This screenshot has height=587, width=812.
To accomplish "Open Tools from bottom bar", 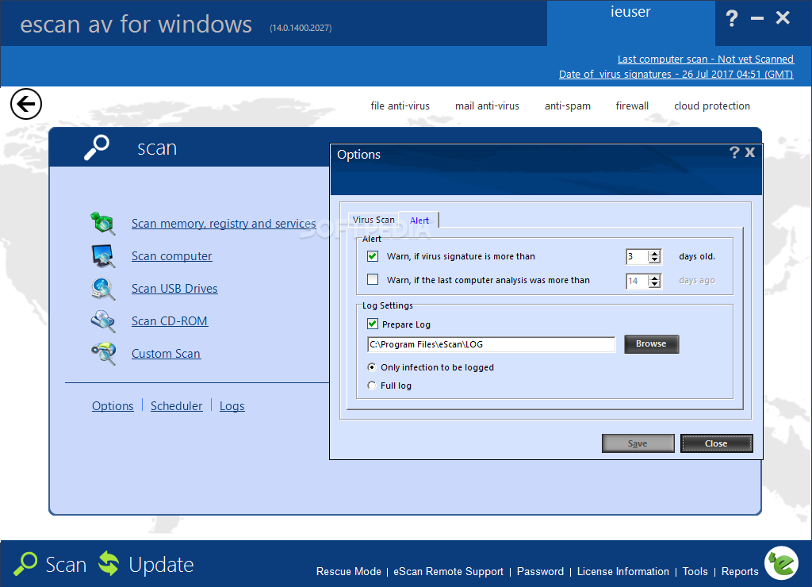I will (695, 571).
